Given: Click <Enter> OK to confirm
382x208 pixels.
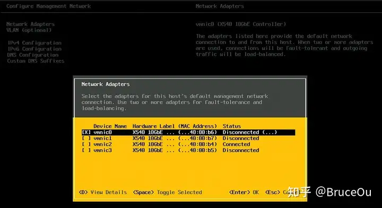Looking at the screenshot, I should (x=244, y=192).
